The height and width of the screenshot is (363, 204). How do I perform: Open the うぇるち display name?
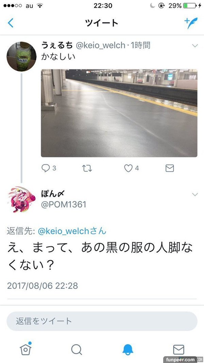point(57,45)
